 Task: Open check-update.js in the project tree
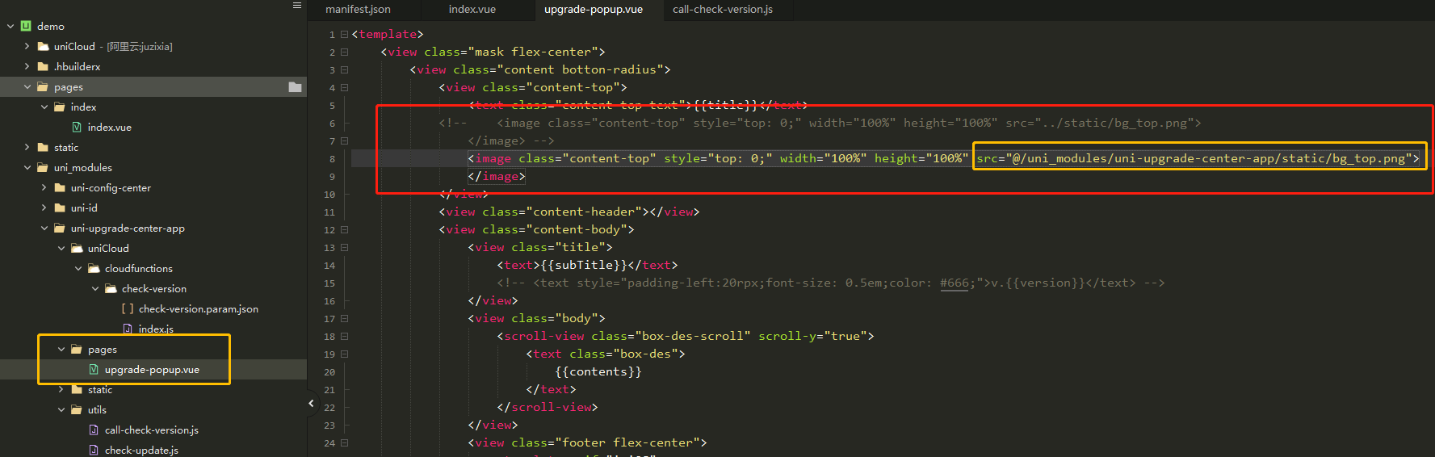click(141, 451)
